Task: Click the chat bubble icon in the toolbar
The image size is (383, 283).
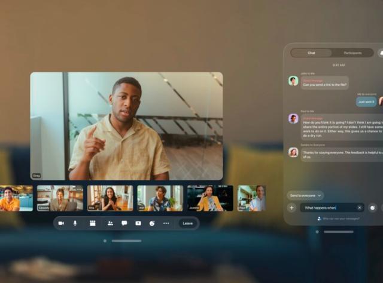Action: 124,223
